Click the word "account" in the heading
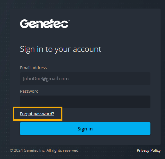Image resolution: width=165 pixels, height=159 pixels. pos(87,49)
